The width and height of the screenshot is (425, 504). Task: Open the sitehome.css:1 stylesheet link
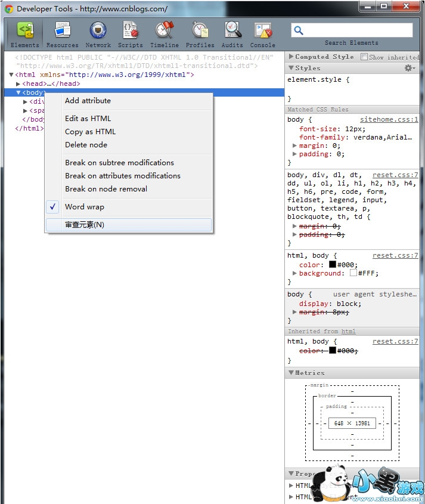pos(389,120)
